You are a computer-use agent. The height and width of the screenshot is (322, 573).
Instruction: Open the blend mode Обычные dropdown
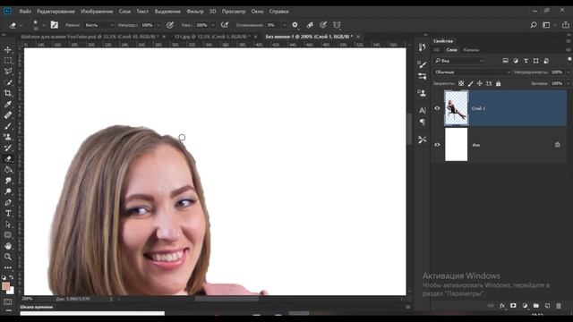pos(472,72)
